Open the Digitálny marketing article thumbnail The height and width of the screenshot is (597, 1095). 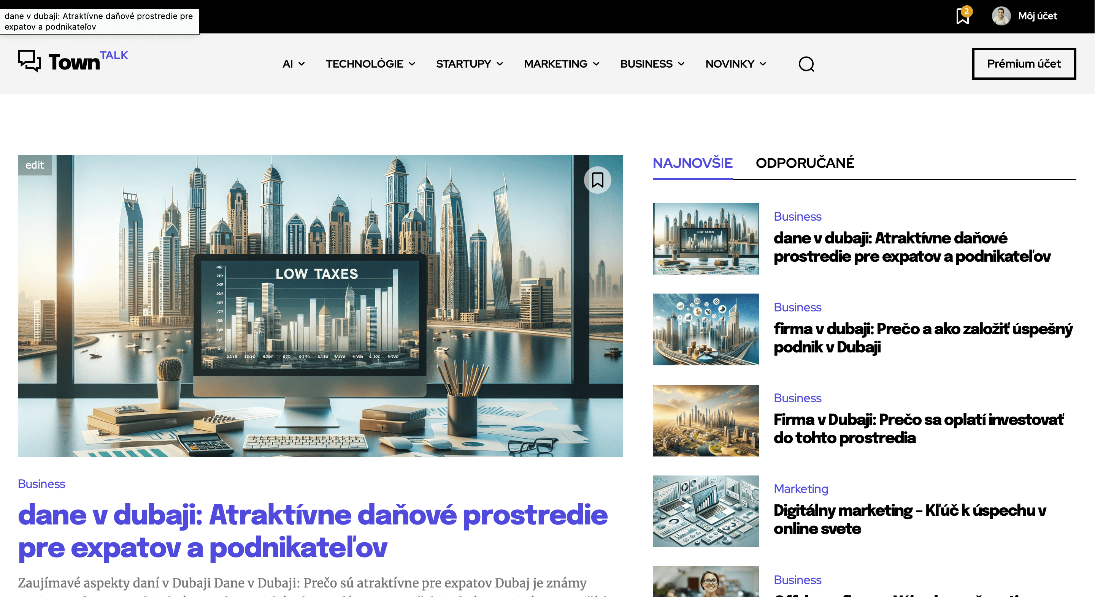point(706,511)
